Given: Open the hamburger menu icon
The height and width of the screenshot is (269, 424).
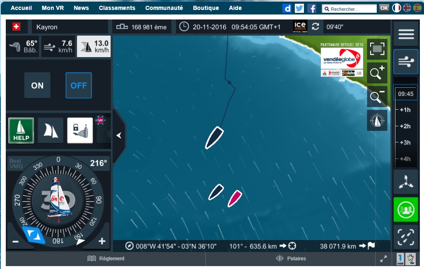Looking at the screenshot, I should 406,34.
